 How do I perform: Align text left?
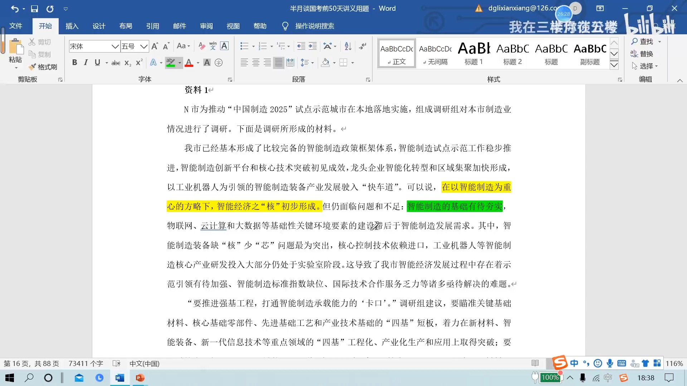click(x=244, y=63)
